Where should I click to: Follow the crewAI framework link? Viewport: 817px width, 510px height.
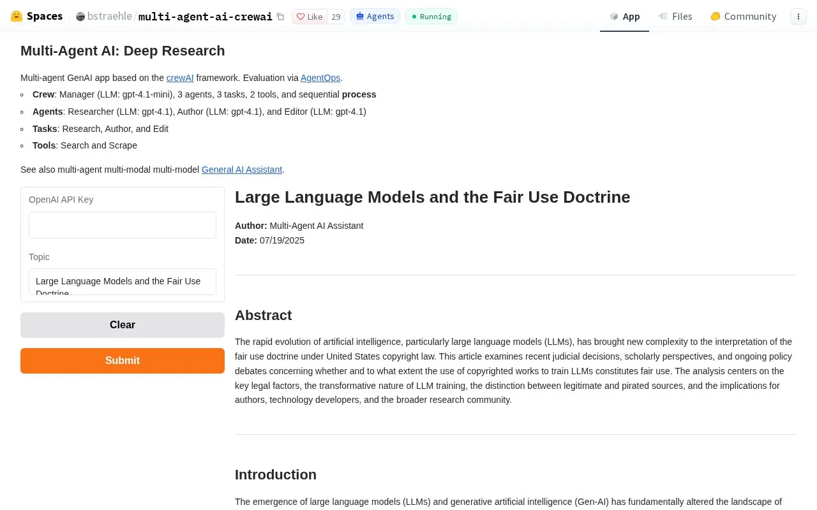180,78
